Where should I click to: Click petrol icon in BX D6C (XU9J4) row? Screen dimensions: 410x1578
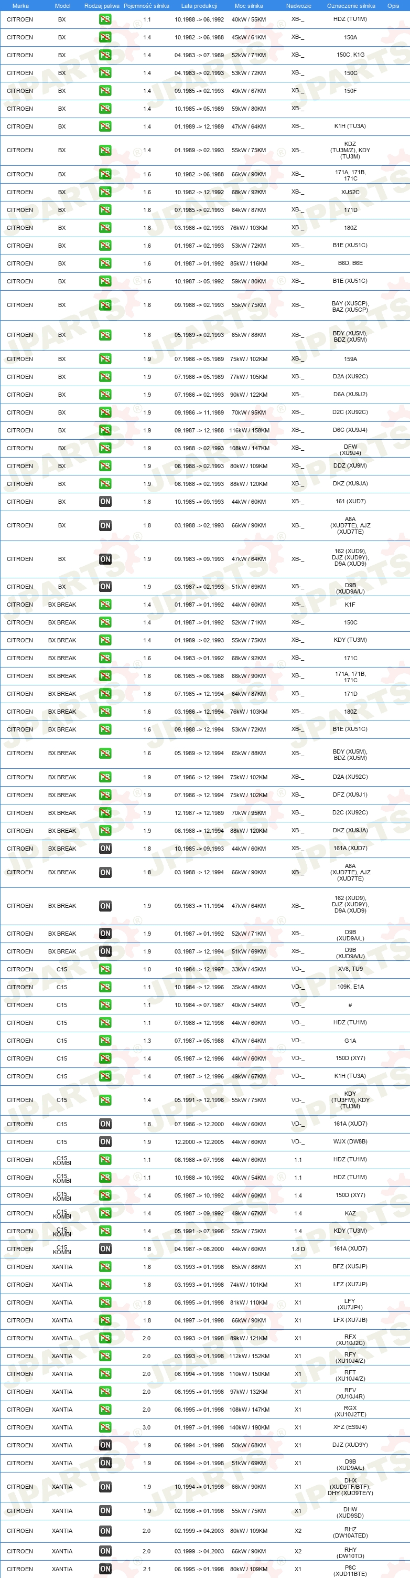pos(105,430)
